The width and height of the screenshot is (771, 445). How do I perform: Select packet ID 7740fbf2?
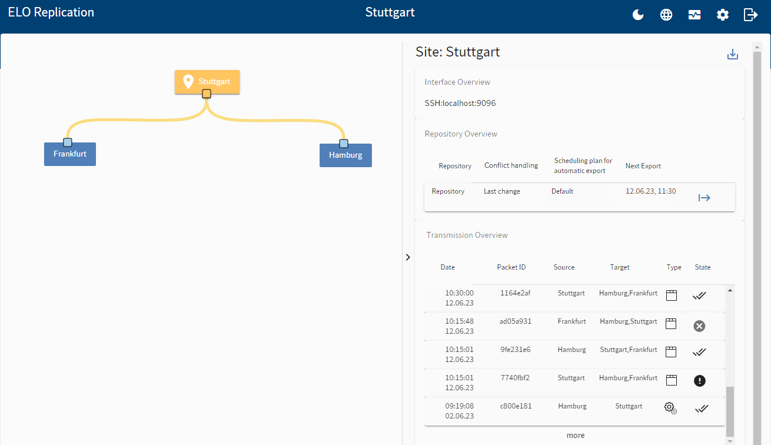pyautogui.click(x=515, y=378)
